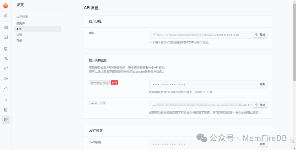The image size is (296, 150).
Task: Open the hexagon cube icon in sidebar
Action: [x=6, y=78]
